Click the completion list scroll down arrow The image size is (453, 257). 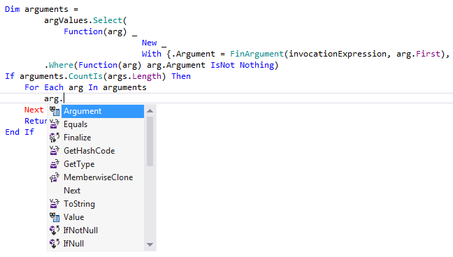pos(150,245)
